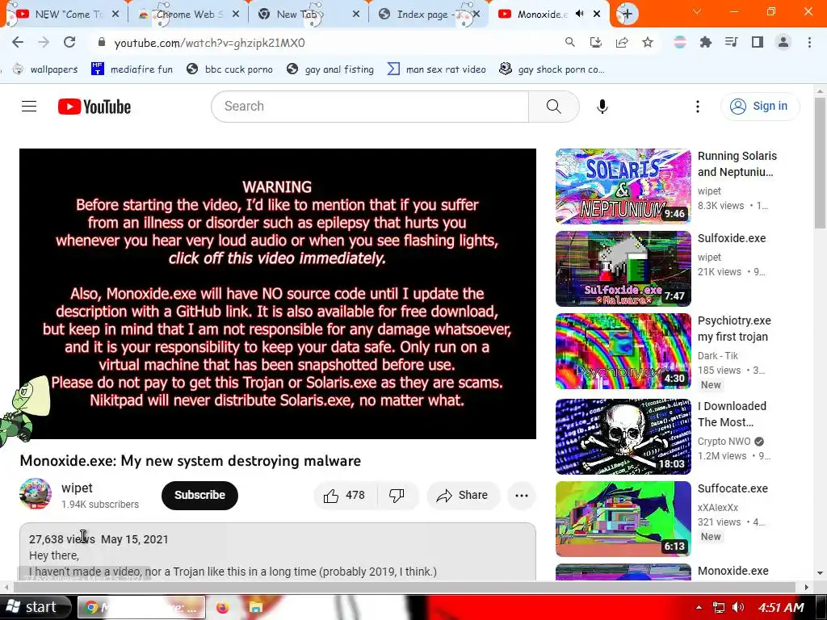Click the horizontal scrollbar at the bottom
Image resolution: width=827 pixels, height=620 pixels.
405,587
